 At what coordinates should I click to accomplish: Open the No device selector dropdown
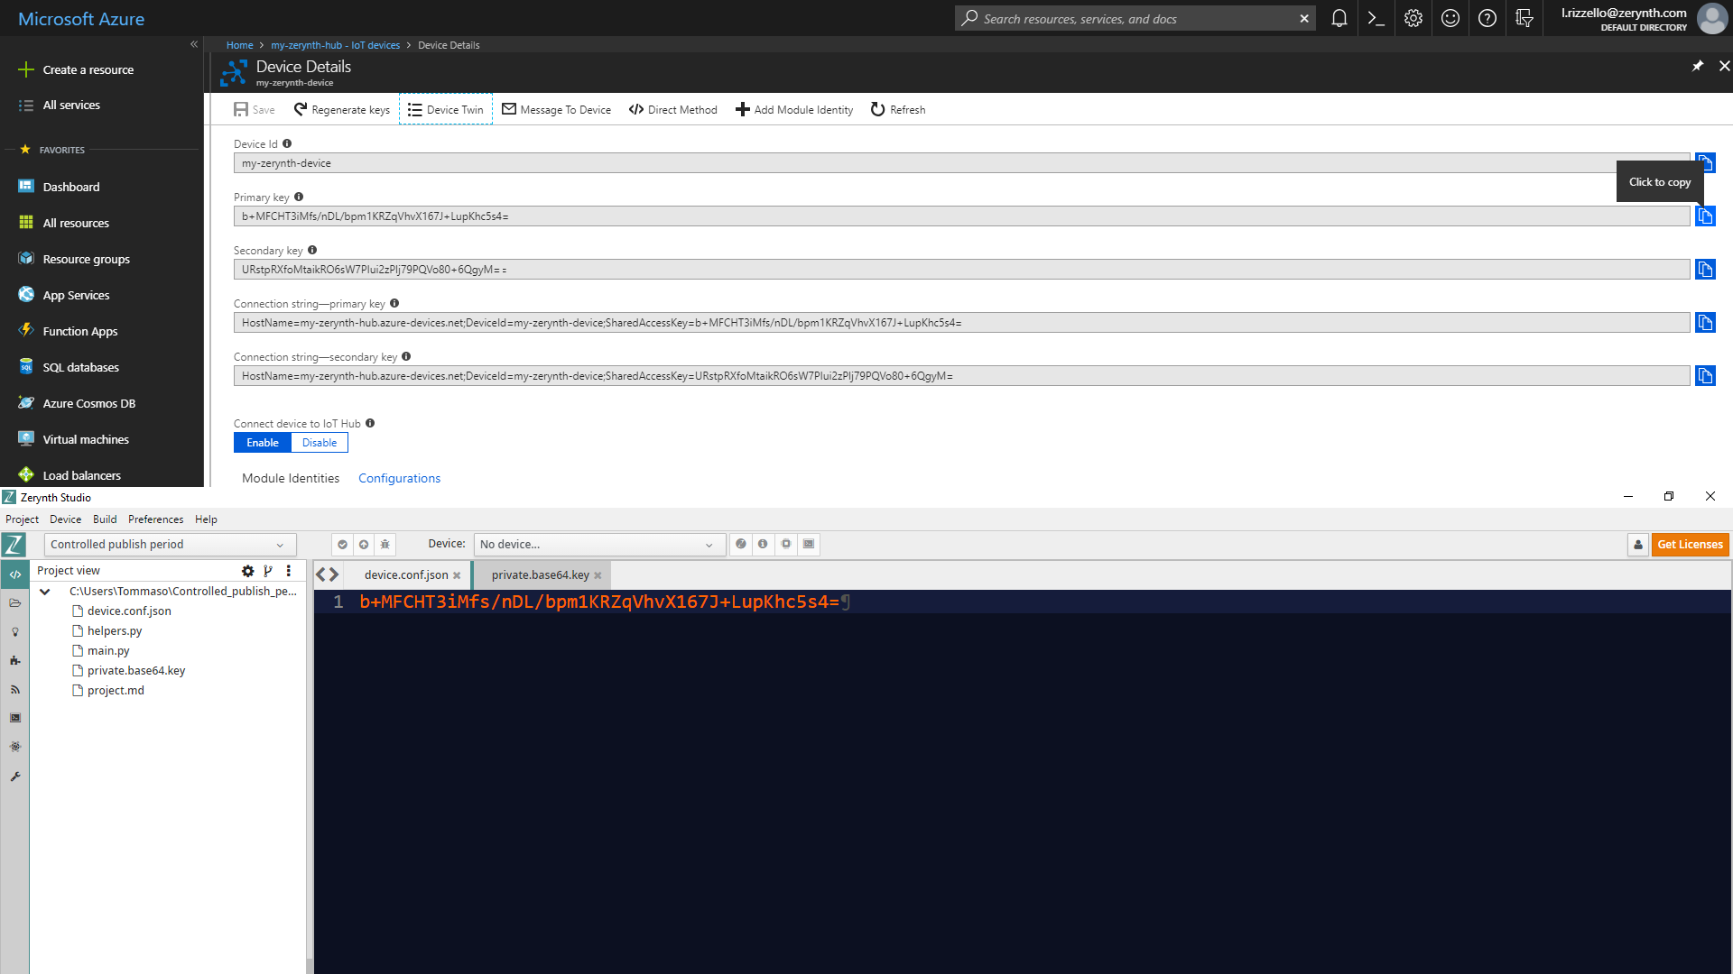point(599,544)
